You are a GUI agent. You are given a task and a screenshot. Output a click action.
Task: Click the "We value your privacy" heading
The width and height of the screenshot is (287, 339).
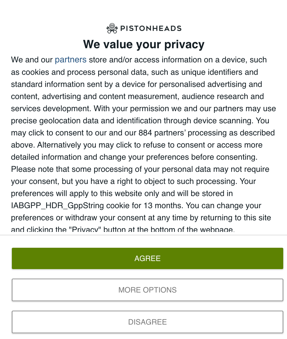[143, 44]
